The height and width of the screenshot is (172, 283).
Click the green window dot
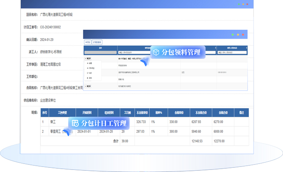(232, 34)
